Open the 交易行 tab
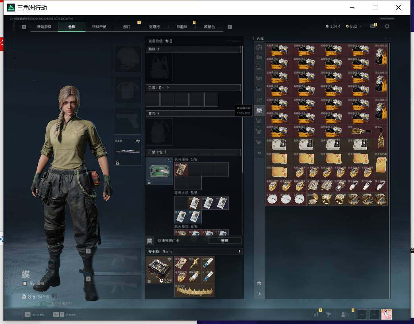The width and height of the screenshot is (414, 324). pos(154,27)
